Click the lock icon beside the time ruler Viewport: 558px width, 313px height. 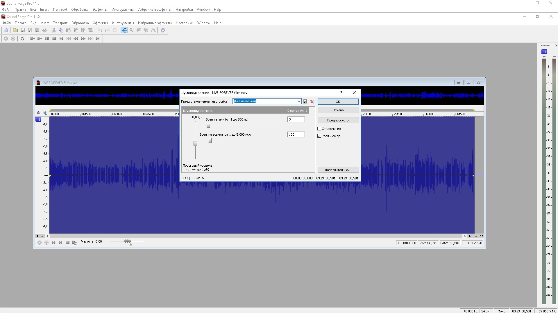38,113
